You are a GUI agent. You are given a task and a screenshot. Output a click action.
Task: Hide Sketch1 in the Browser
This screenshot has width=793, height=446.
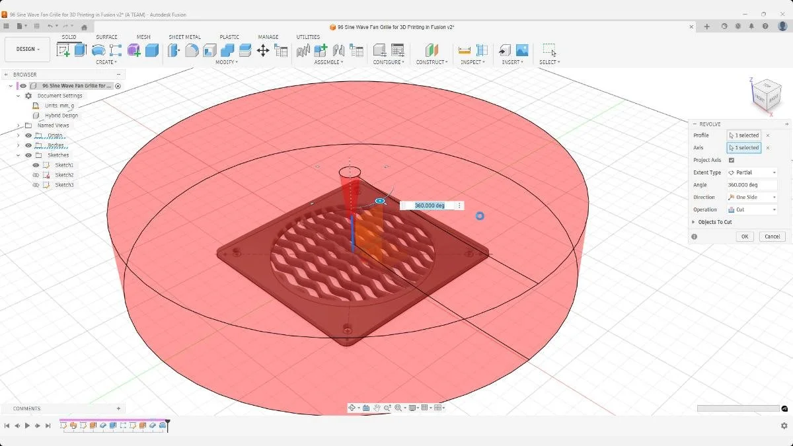point(36,165)
